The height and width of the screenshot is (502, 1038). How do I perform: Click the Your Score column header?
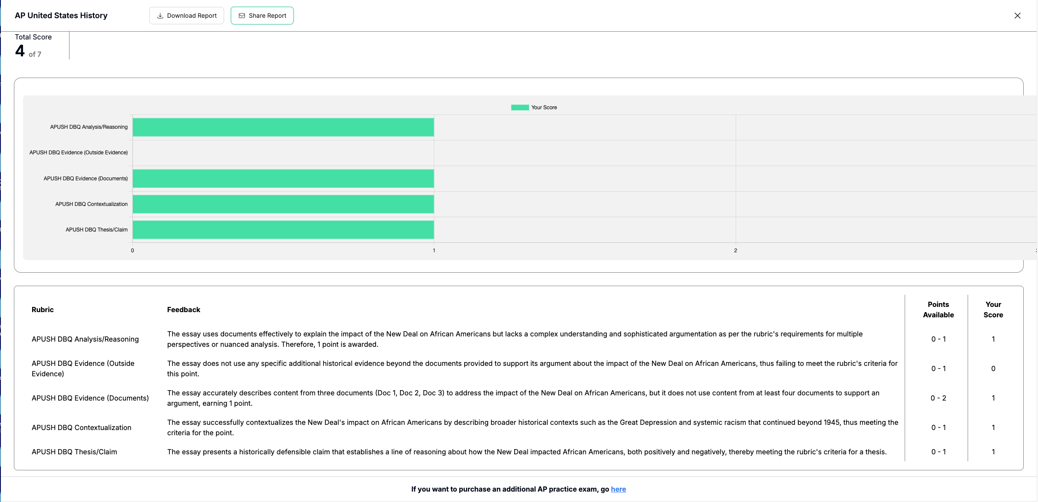[993, 310]
